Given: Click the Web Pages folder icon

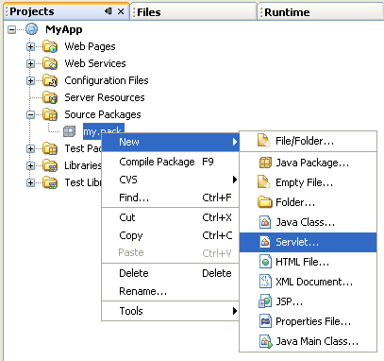Looking at the screenshot, I should point(50,46).
